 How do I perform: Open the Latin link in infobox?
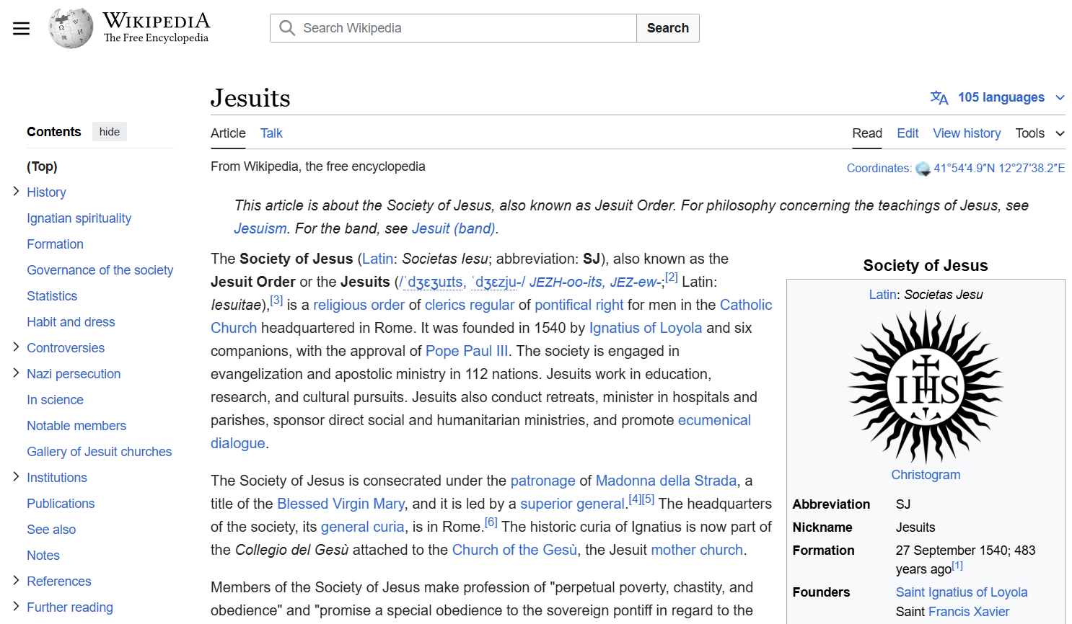pyautogui.click(x=883, y=295)
